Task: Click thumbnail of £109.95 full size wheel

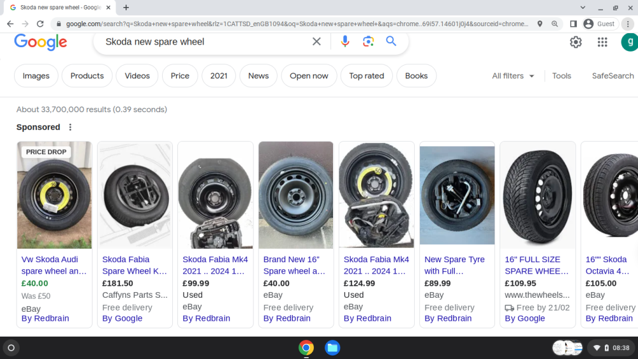Action: (537, 195)
